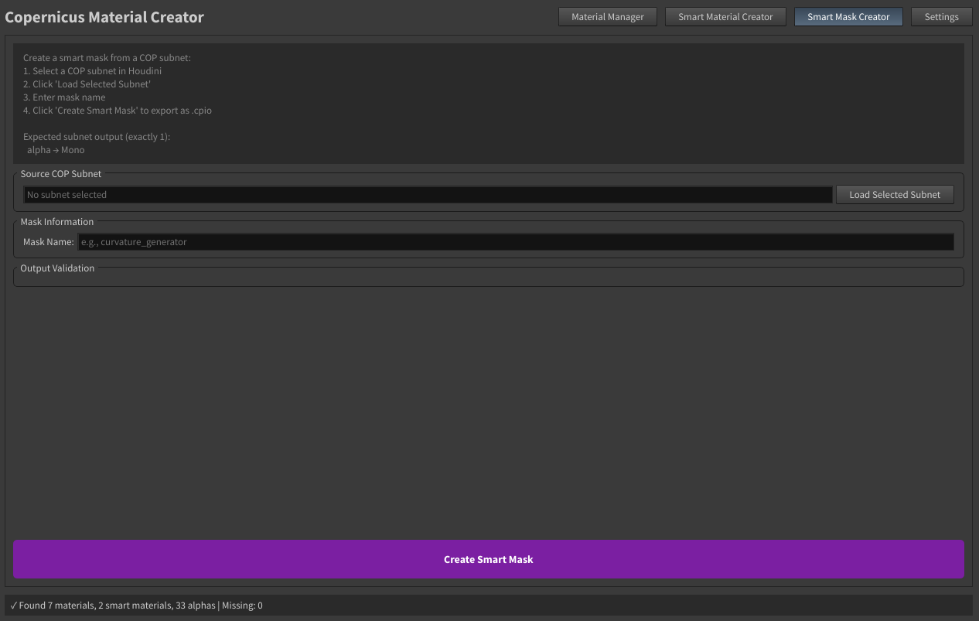Click the Mask Information section header
The height and width of the screenshot is (621, 979).
56,221
